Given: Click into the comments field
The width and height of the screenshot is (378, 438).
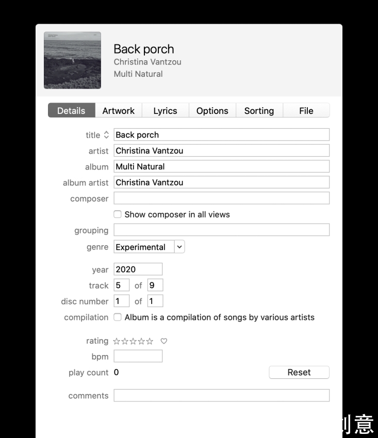Looking at the screenshot, I should (221, 396).
